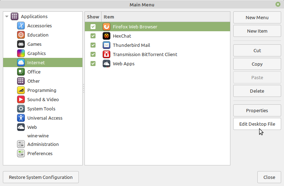Open Properties for the selected item
This screenshot has width=284, height=186.
[x=257, y=110]
